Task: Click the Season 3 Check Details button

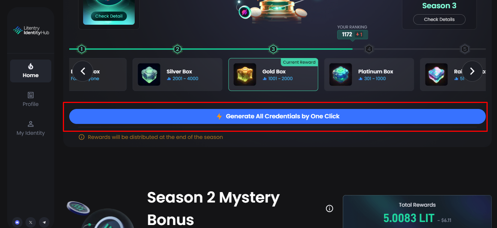Action: coord(439,19)
